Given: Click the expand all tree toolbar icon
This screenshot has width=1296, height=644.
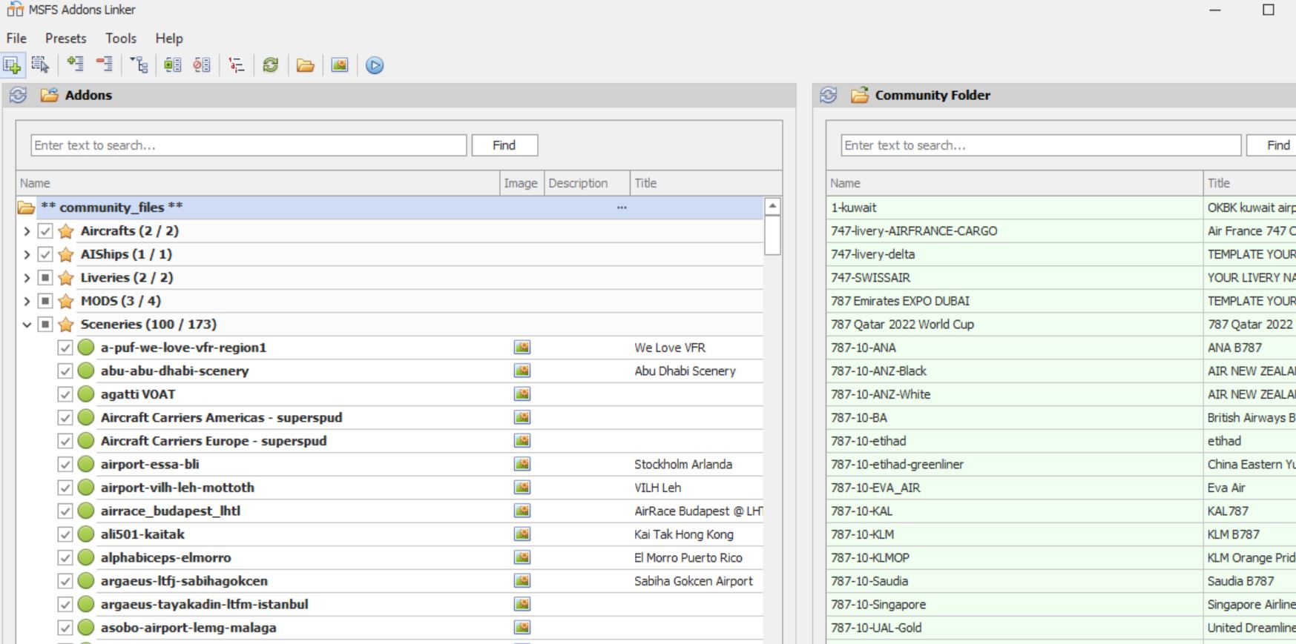Looking at the screenshot, I should click(75, 65).
